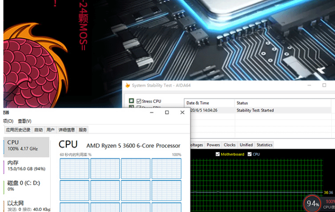
Task: Open the 详细信息 tab
Action: point(67,130)
